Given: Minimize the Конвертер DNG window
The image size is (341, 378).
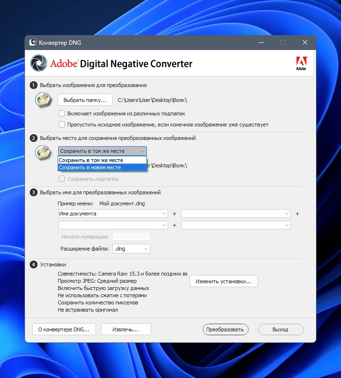Looking at the screenshot, I should click(x=261, y=42).
